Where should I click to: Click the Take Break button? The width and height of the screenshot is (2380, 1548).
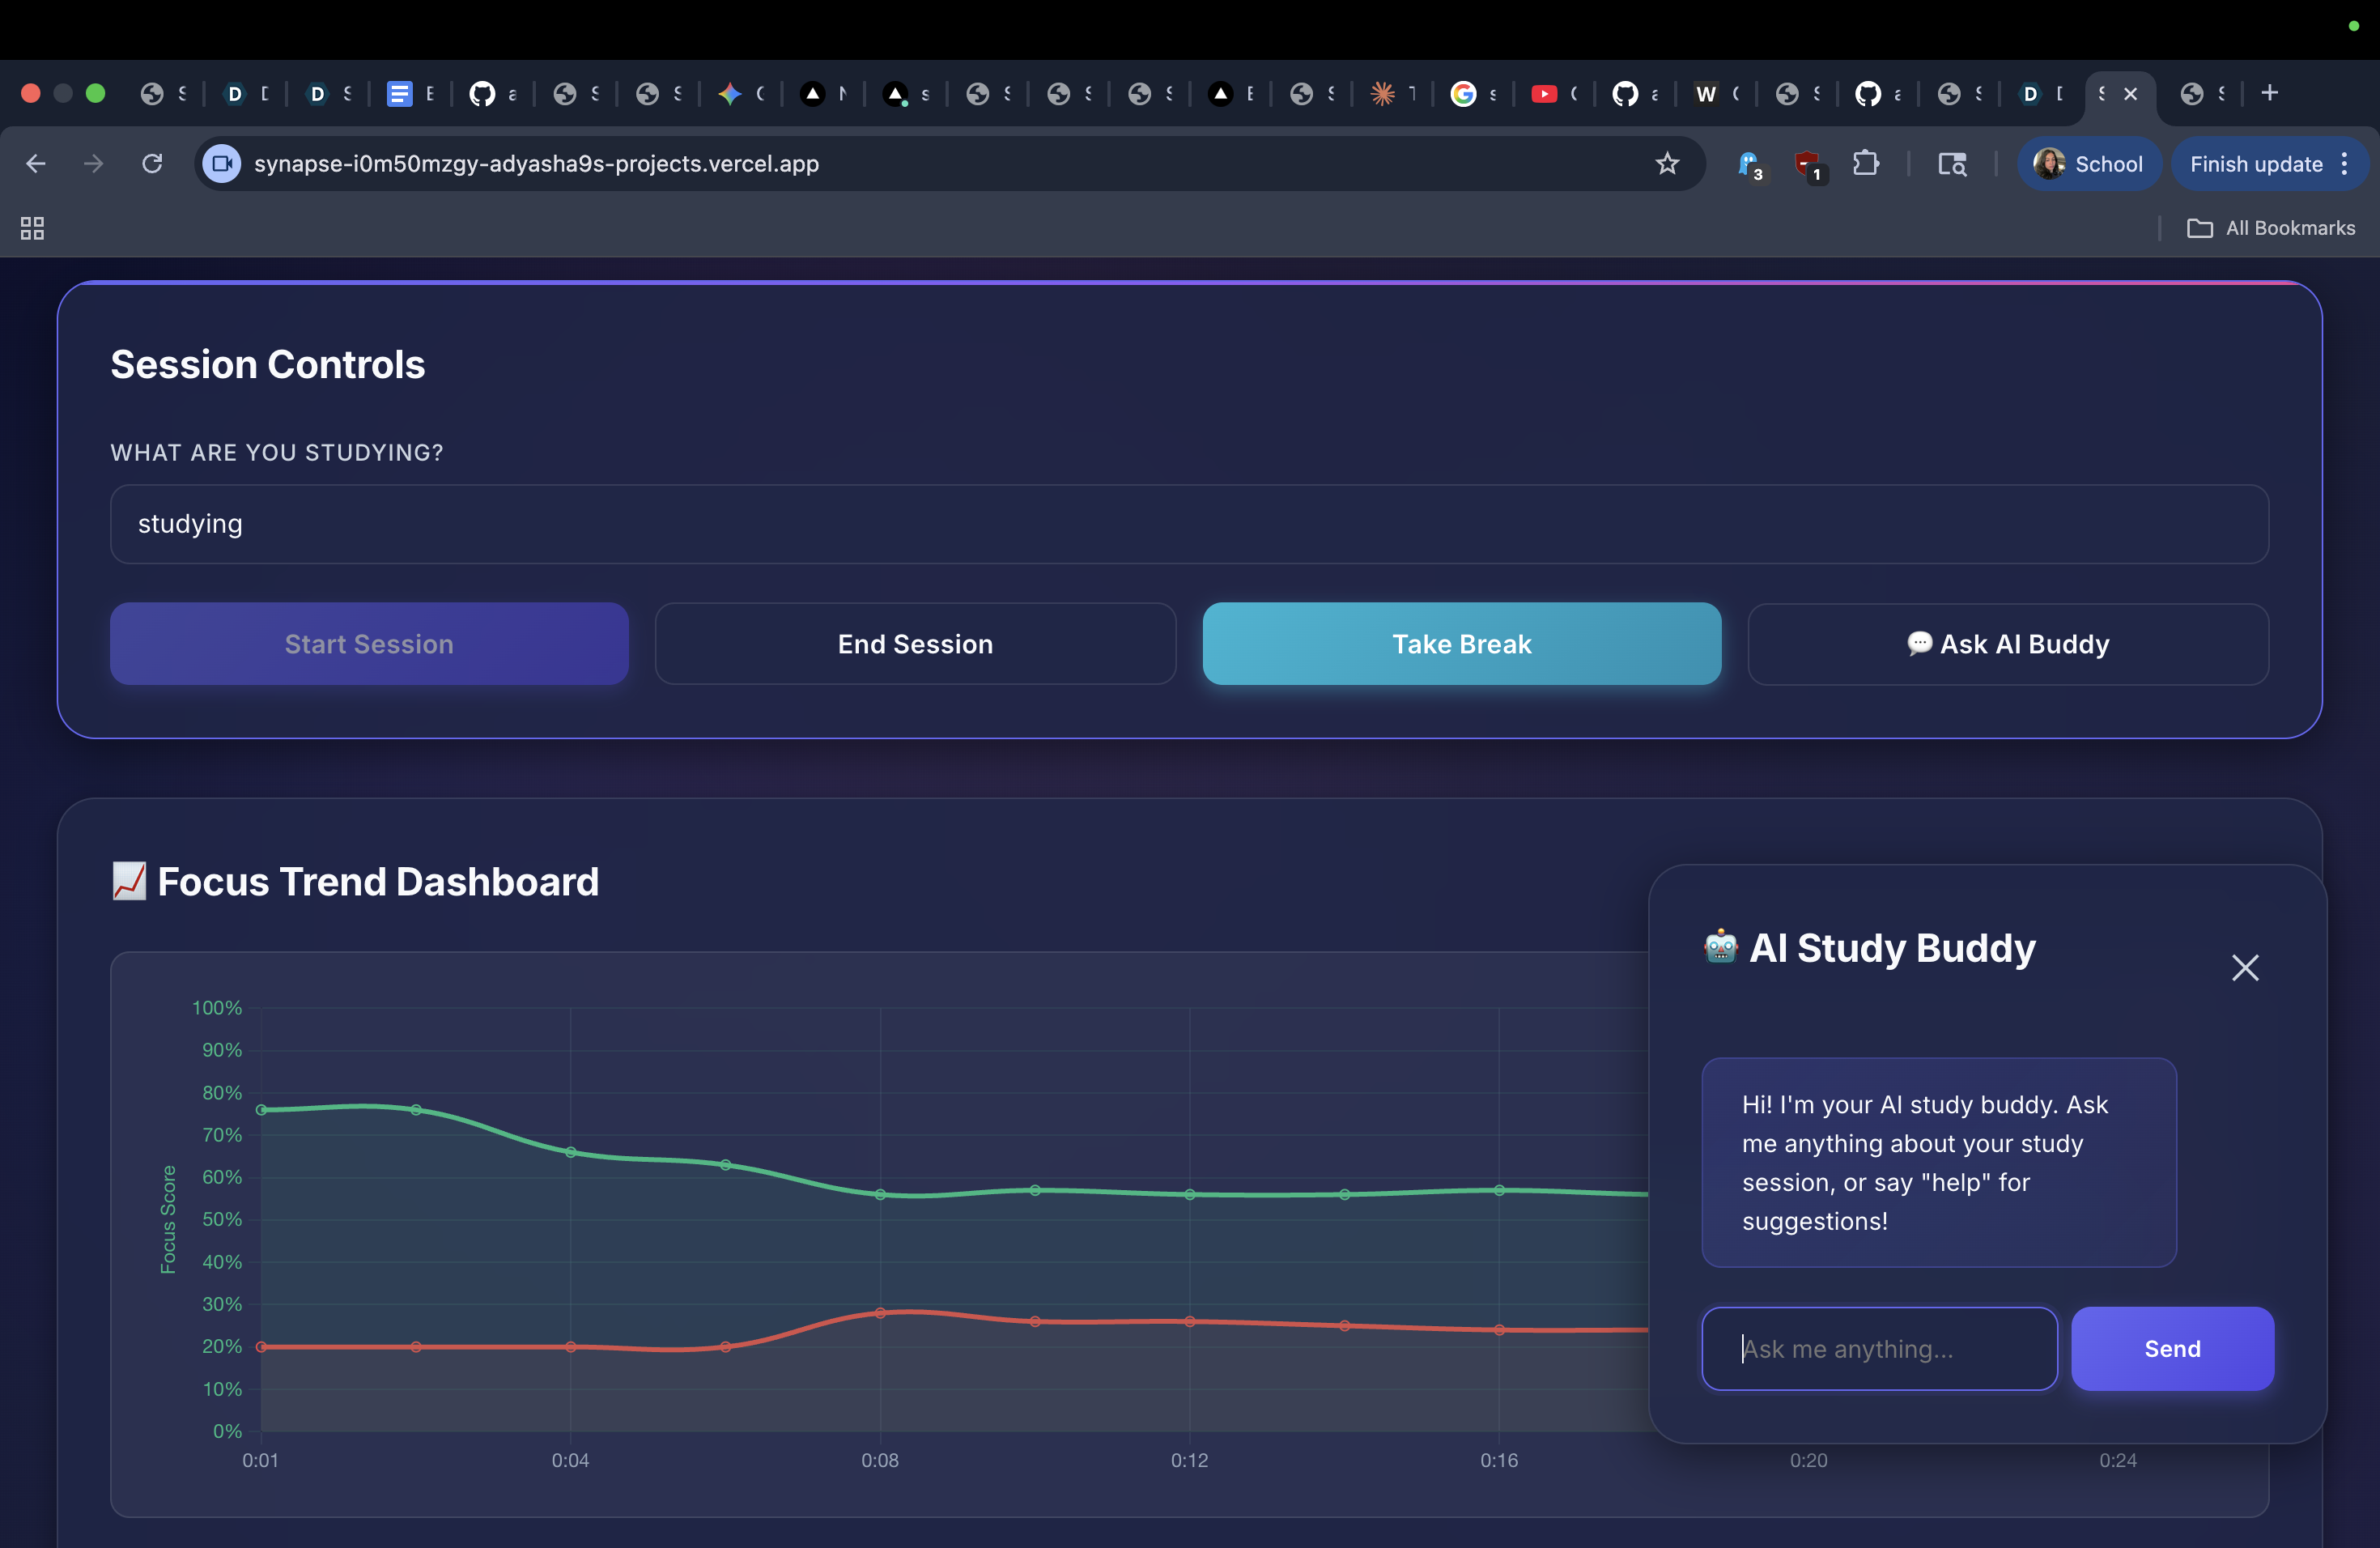coord(1461,644)
